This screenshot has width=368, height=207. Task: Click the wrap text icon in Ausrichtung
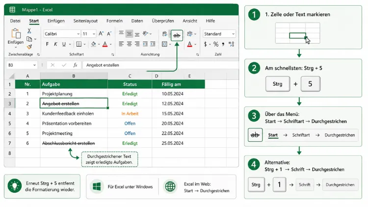(x=164, y=33)
